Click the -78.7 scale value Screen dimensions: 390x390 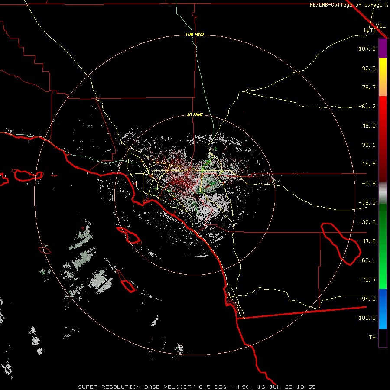pyautogui.click(x=367, y=280)
